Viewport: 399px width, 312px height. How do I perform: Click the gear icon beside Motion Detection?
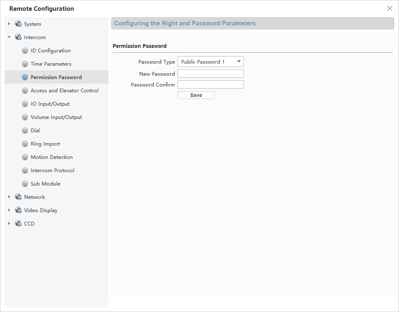tap(25, 157)
